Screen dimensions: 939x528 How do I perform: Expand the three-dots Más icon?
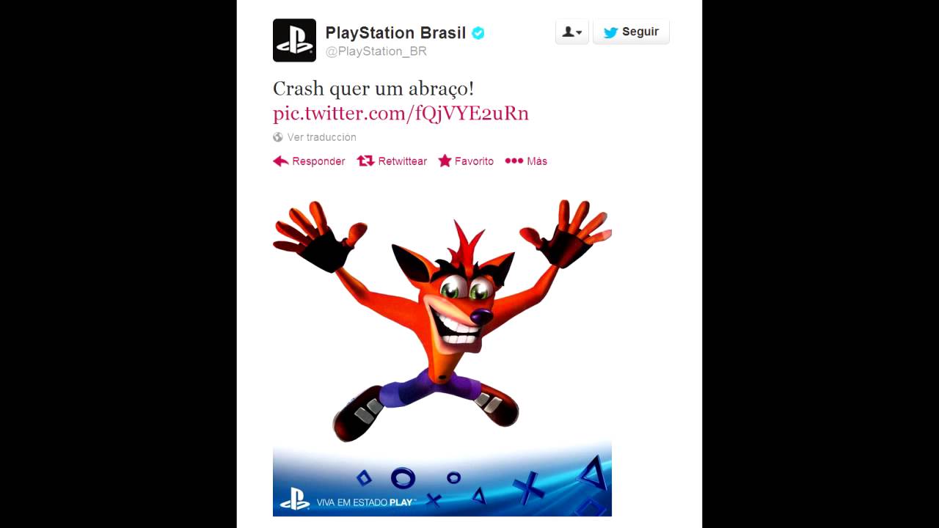514,161
